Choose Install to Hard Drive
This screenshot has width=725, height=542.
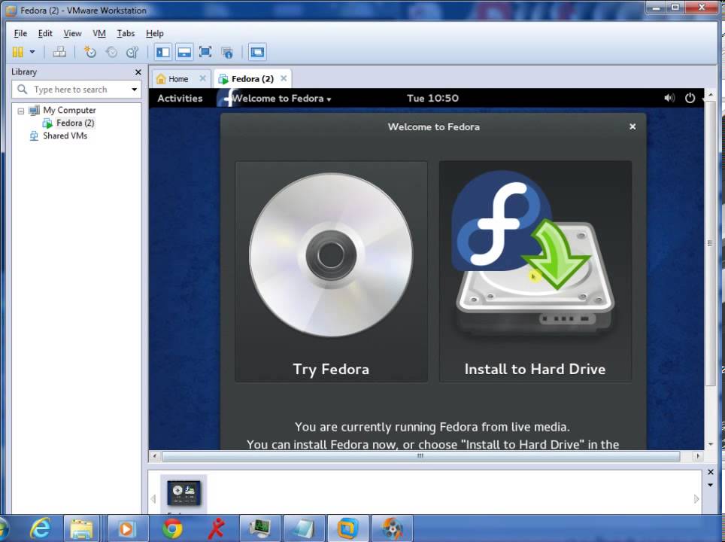535,272
